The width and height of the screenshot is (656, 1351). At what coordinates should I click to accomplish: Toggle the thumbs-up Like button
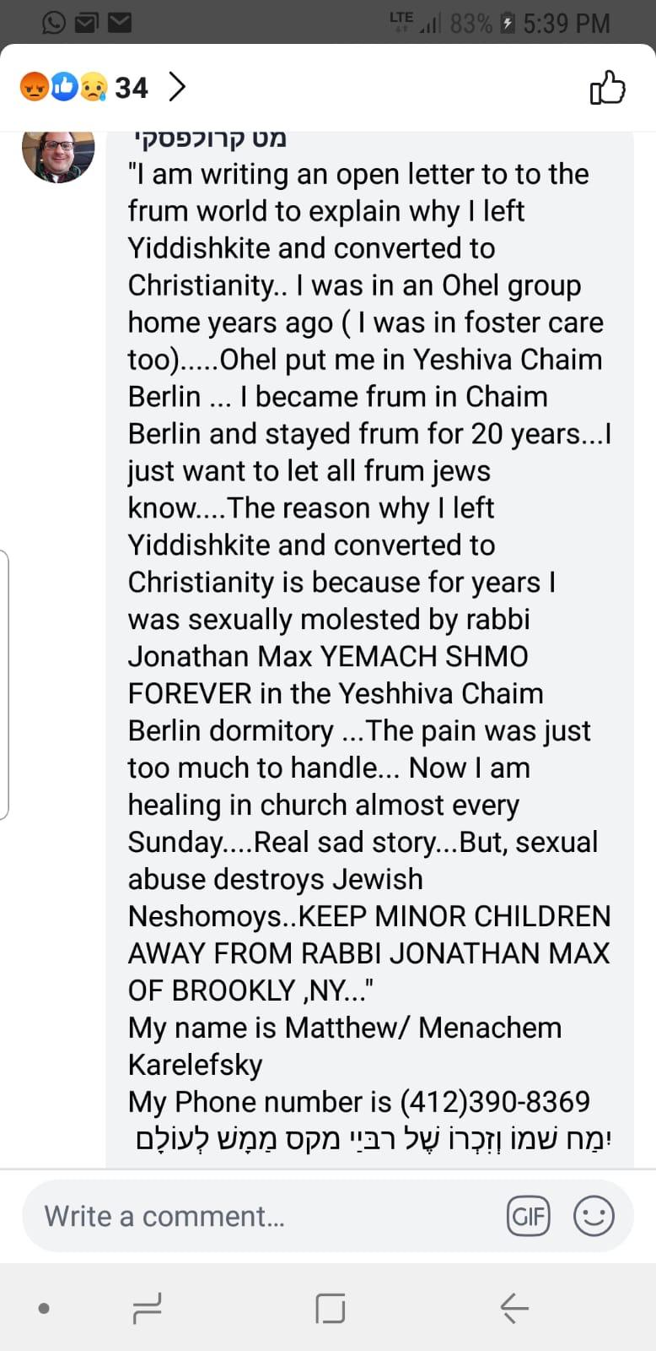coord(607,88)
